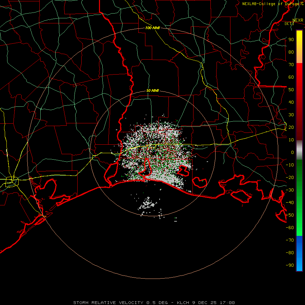Click the NEXR label at top right
Screen dimensions: 305x305
(x=298, y=20)
